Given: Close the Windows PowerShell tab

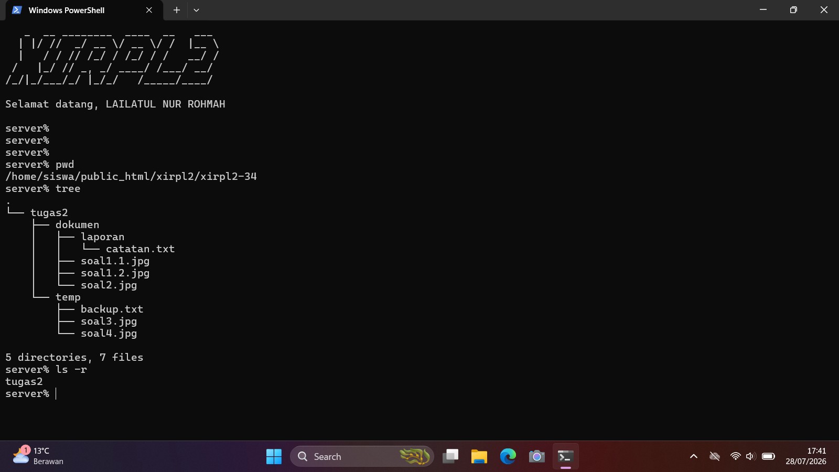Looking at the screenshot, I should point(149,10).
